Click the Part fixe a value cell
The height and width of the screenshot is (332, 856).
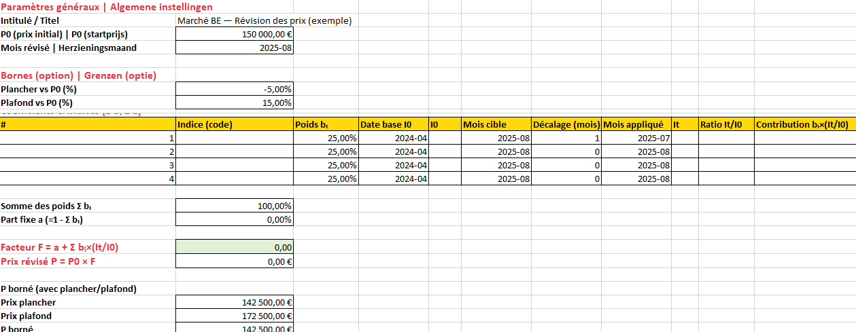coord(235,219)
